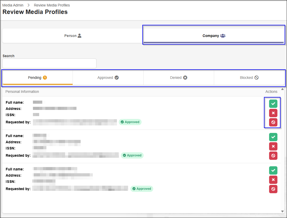Block the second pending profile

[x=273, y=156]
